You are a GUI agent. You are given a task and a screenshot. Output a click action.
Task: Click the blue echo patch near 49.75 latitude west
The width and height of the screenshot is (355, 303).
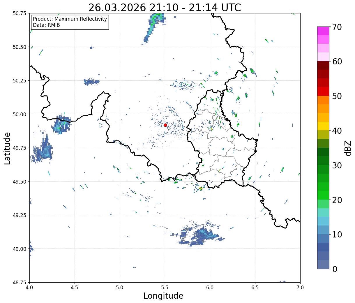43,149
